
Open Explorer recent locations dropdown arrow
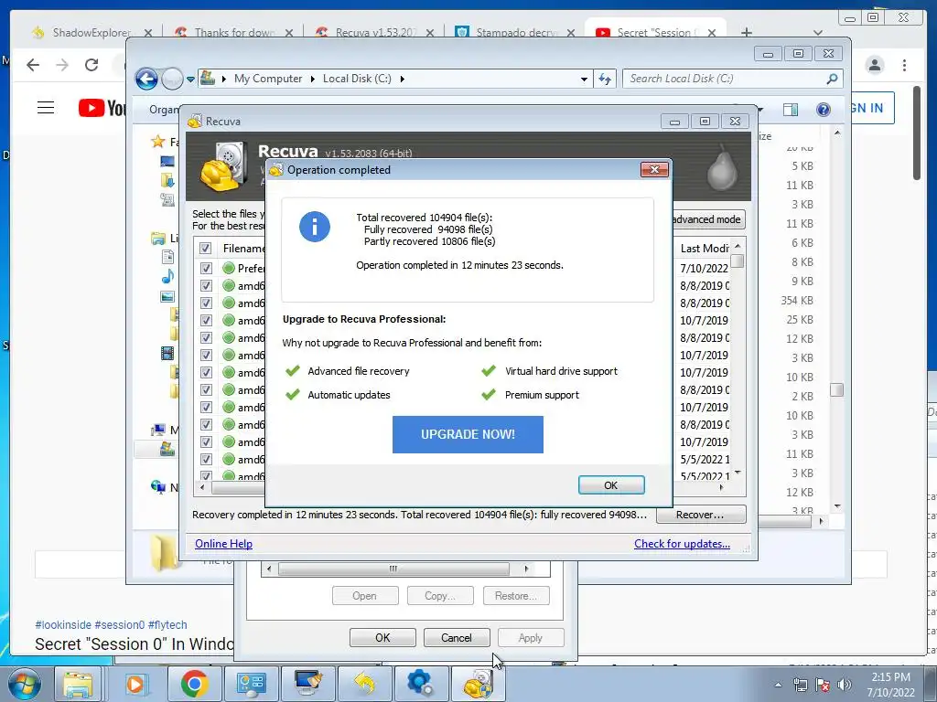click(190, 79)
